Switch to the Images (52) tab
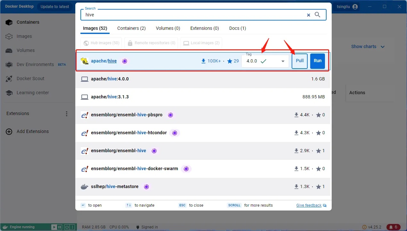 (x=95, y=28)
